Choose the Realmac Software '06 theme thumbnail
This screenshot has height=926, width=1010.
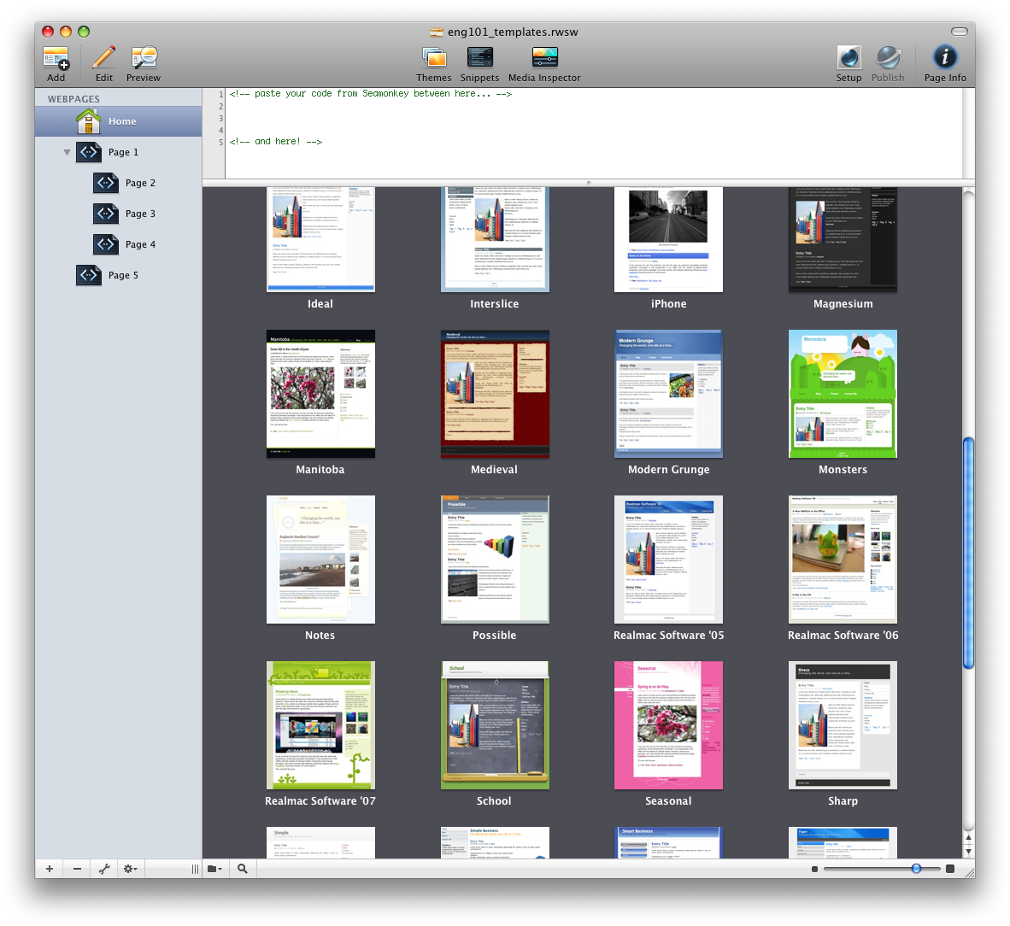(x=843, y=560)
